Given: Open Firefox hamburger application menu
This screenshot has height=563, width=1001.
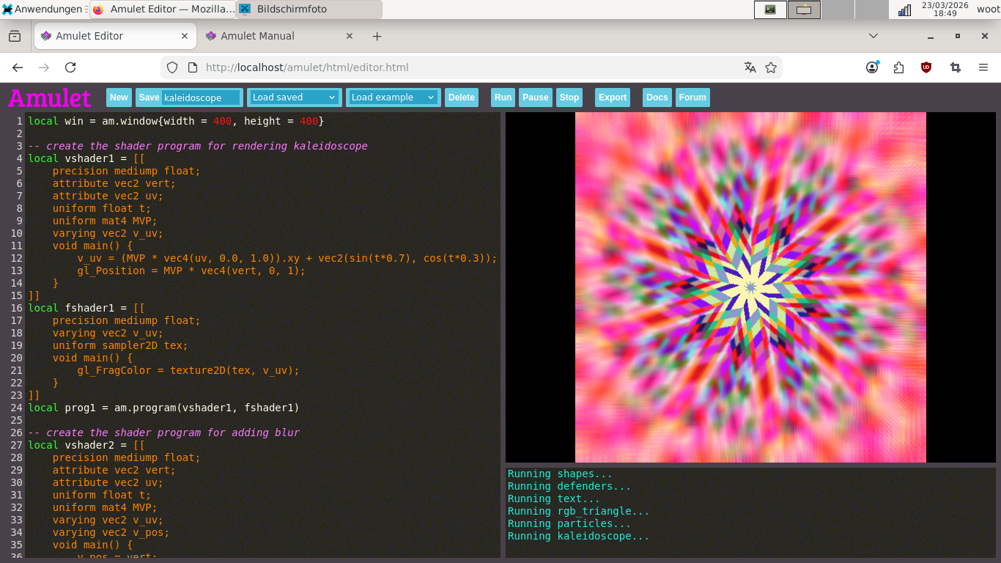Looking at the screenshot, I should click(x=983, y=67).
